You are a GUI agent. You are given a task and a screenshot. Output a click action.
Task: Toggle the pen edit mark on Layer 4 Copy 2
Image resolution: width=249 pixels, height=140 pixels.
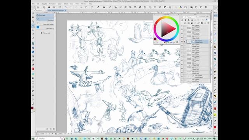[x=185, y=42]
